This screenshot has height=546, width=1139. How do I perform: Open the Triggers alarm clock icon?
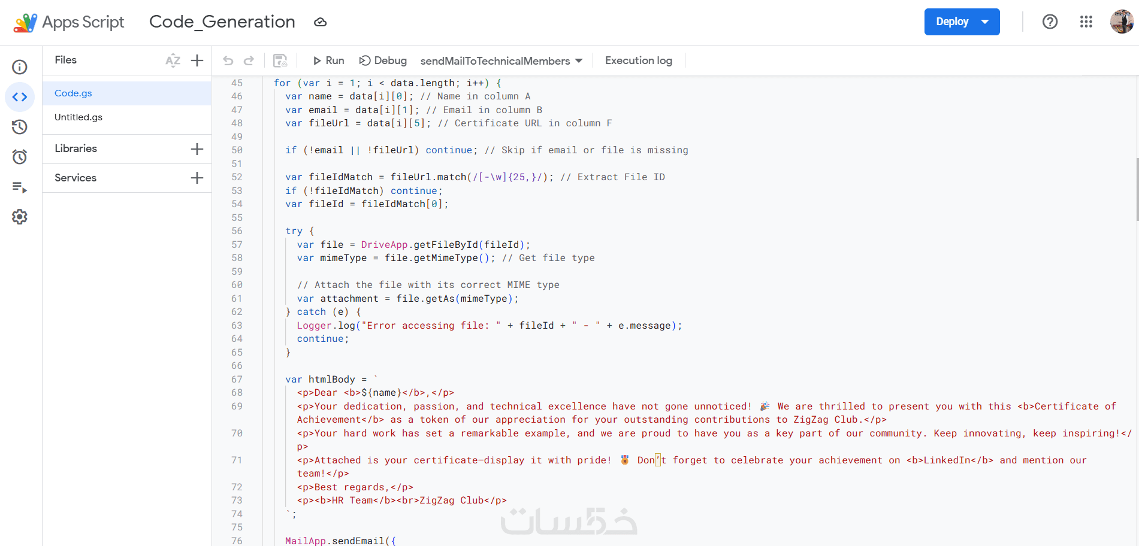pos(20,157)
